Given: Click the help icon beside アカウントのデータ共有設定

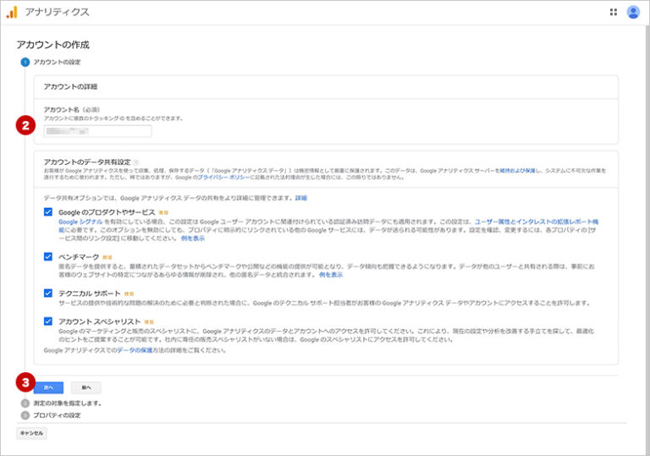Looking at the screenshot, I should (136, 162).
